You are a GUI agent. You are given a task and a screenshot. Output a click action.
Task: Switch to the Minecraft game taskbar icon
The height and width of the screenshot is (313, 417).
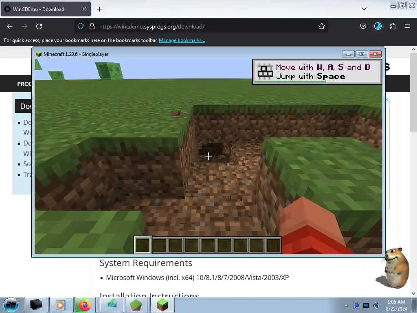tap(162, 305)
